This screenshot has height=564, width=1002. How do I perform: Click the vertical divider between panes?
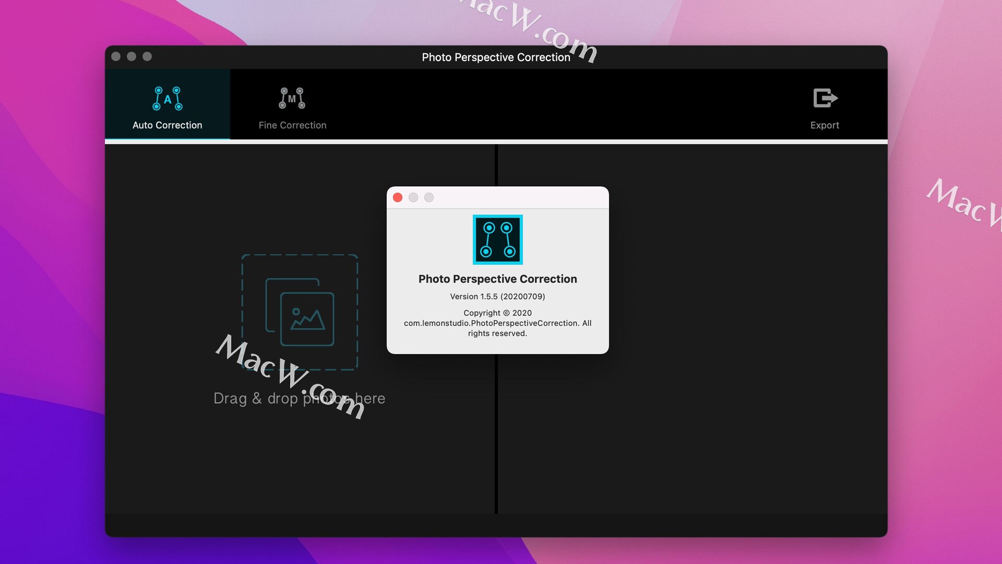pyautogui.click(x=496, y=433)
